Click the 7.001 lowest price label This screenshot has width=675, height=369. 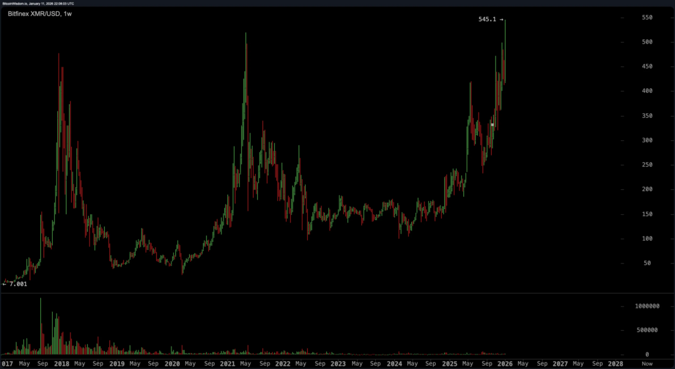pyautogui.click(x=18, y=284)
